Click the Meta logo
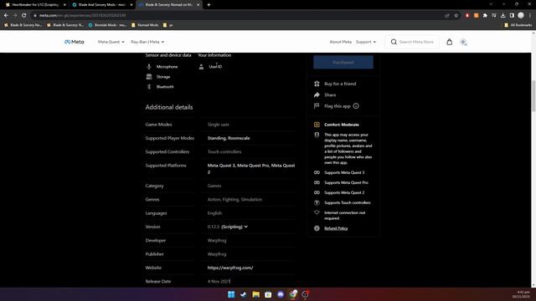 pyautogui.click(x=75, y=42)
